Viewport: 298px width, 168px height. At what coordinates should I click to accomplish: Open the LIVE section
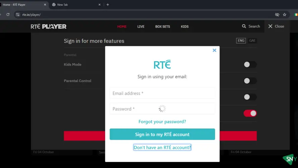(141, 27)
